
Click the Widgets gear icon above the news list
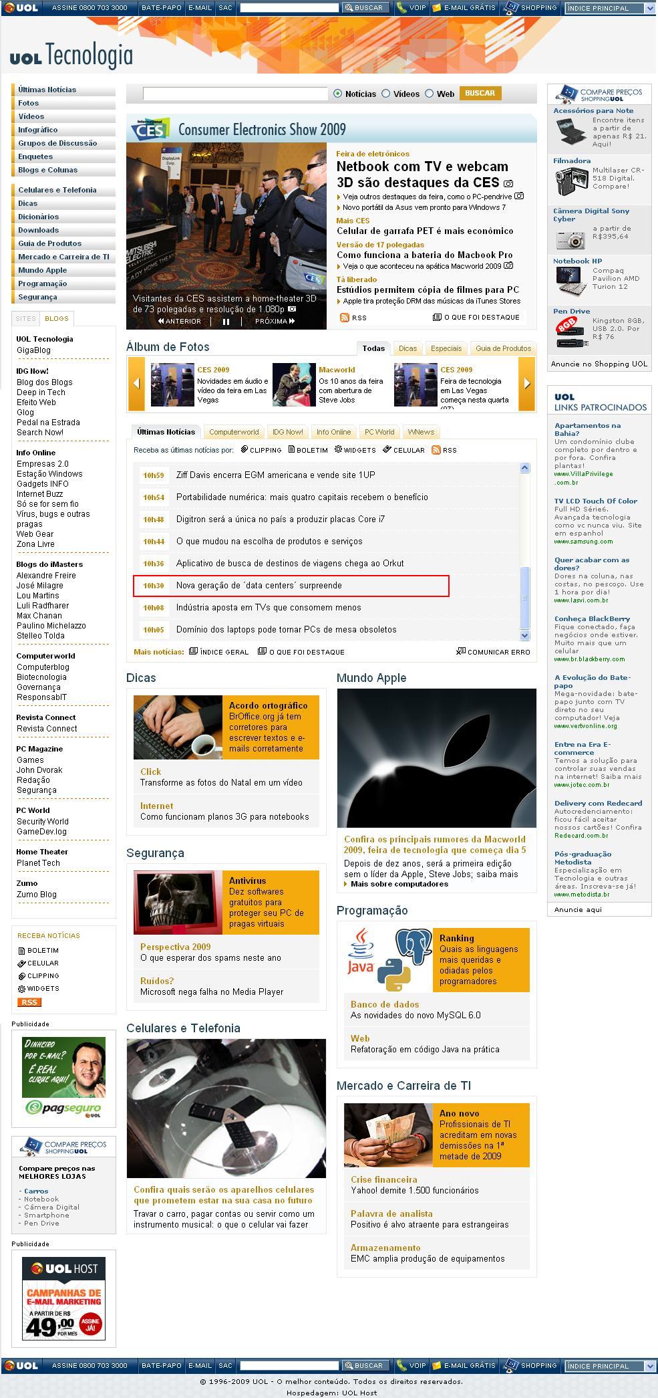[x=338, y=450]
